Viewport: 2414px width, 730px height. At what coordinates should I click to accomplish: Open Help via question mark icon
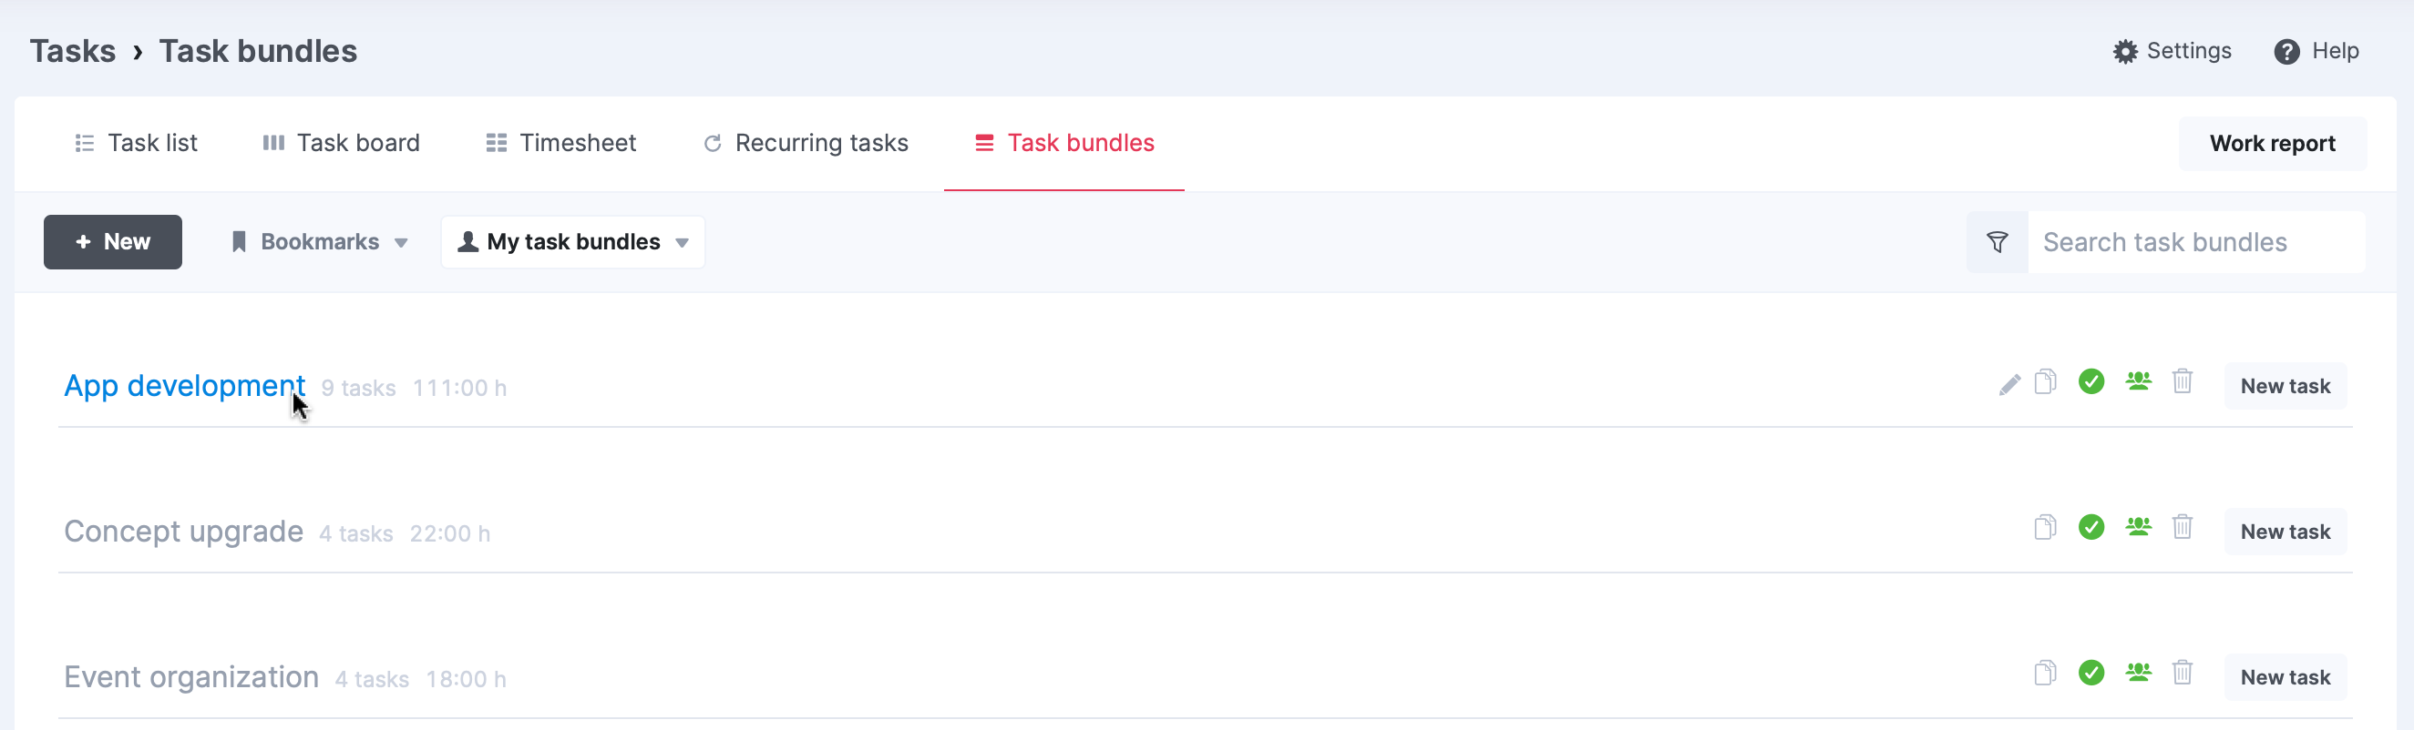2286,52
